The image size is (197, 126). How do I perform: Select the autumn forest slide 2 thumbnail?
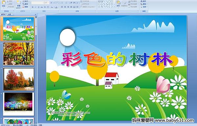(x=19, y=54)
